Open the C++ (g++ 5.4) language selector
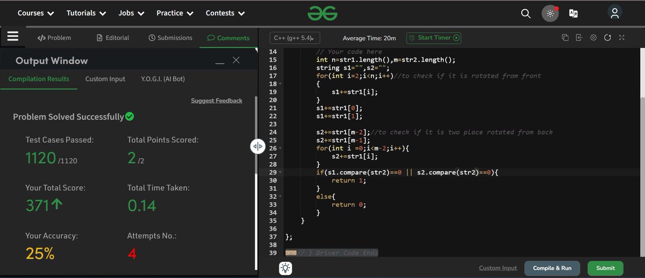 point(295,38)
